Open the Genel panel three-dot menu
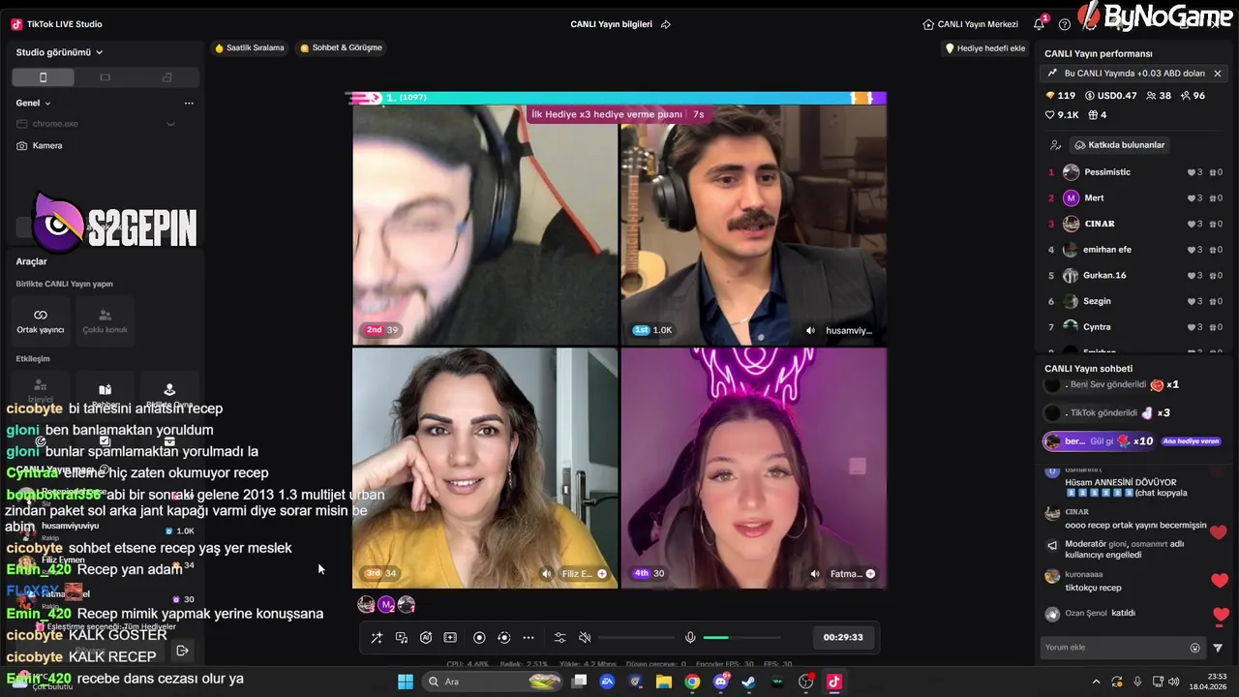Image resolution: width=1239 pixels, height=697 pixels. click(189, 103)
